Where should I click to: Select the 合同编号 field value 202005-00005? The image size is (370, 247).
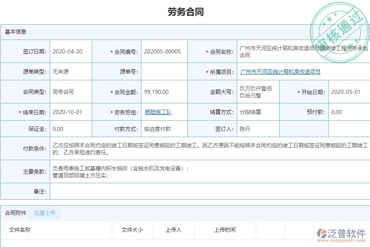(x=163, y=51)
